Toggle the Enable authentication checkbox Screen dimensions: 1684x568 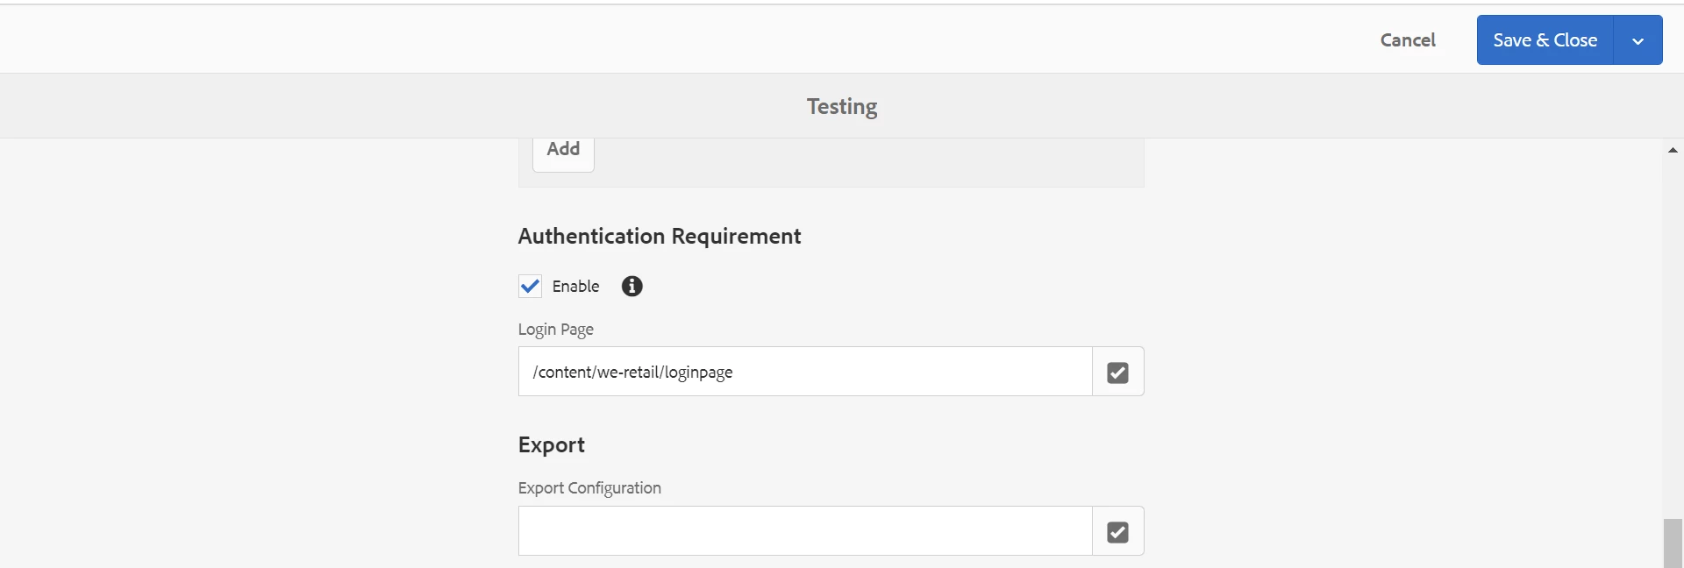[x=531, y=287]
